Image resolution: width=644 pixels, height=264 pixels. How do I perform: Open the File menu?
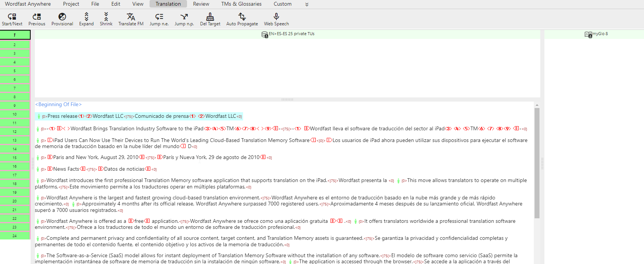95,4
